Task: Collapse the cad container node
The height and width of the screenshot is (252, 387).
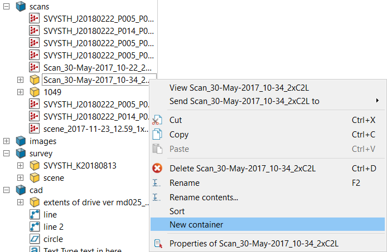Action: [7, 190]
